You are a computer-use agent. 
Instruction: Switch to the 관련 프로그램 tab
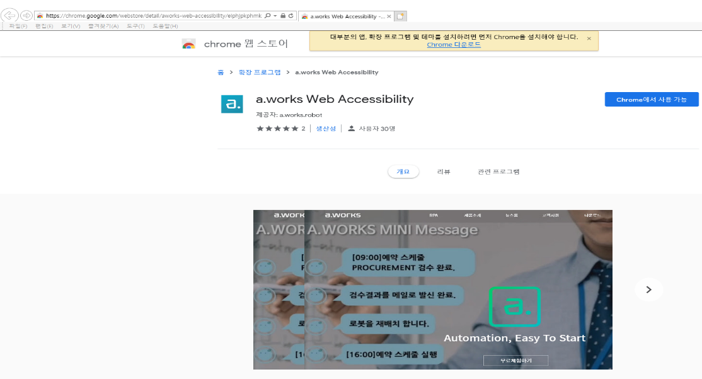coord(498,172)
